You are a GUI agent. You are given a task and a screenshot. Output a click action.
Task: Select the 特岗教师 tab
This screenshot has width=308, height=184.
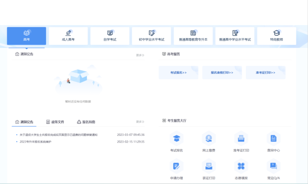pos(277,36)
